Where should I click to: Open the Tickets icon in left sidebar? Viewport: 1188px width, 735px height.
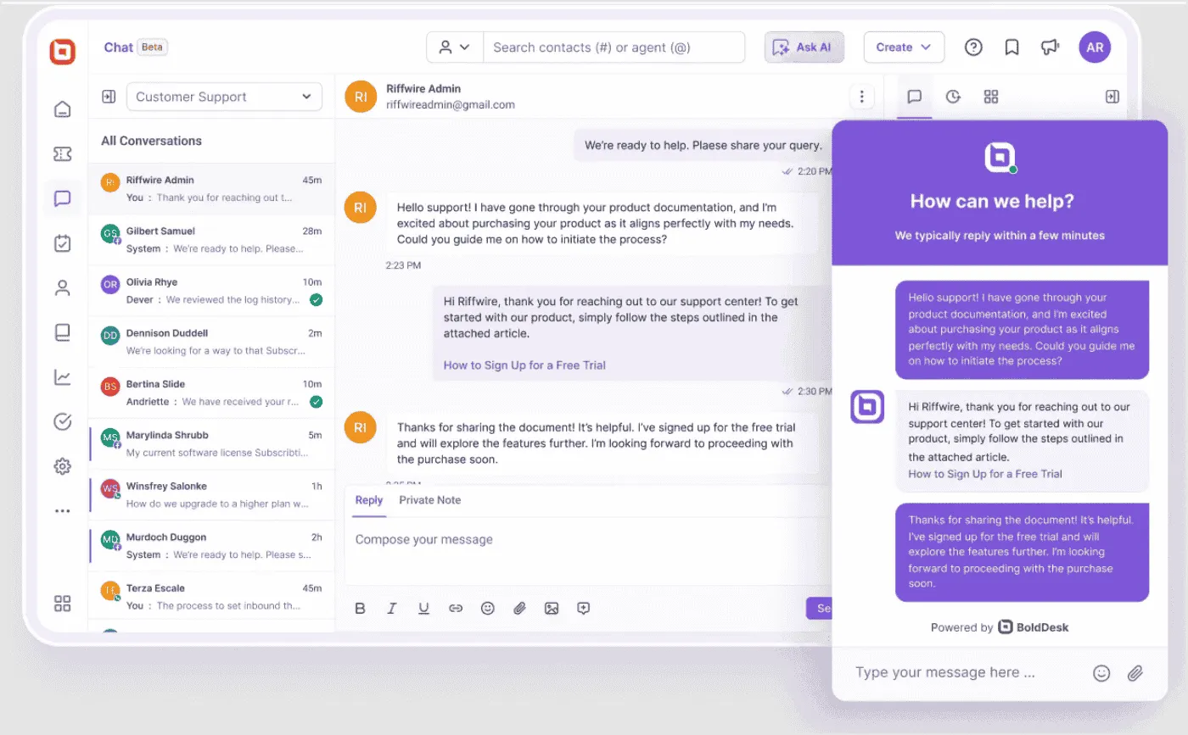pos(62,154)
